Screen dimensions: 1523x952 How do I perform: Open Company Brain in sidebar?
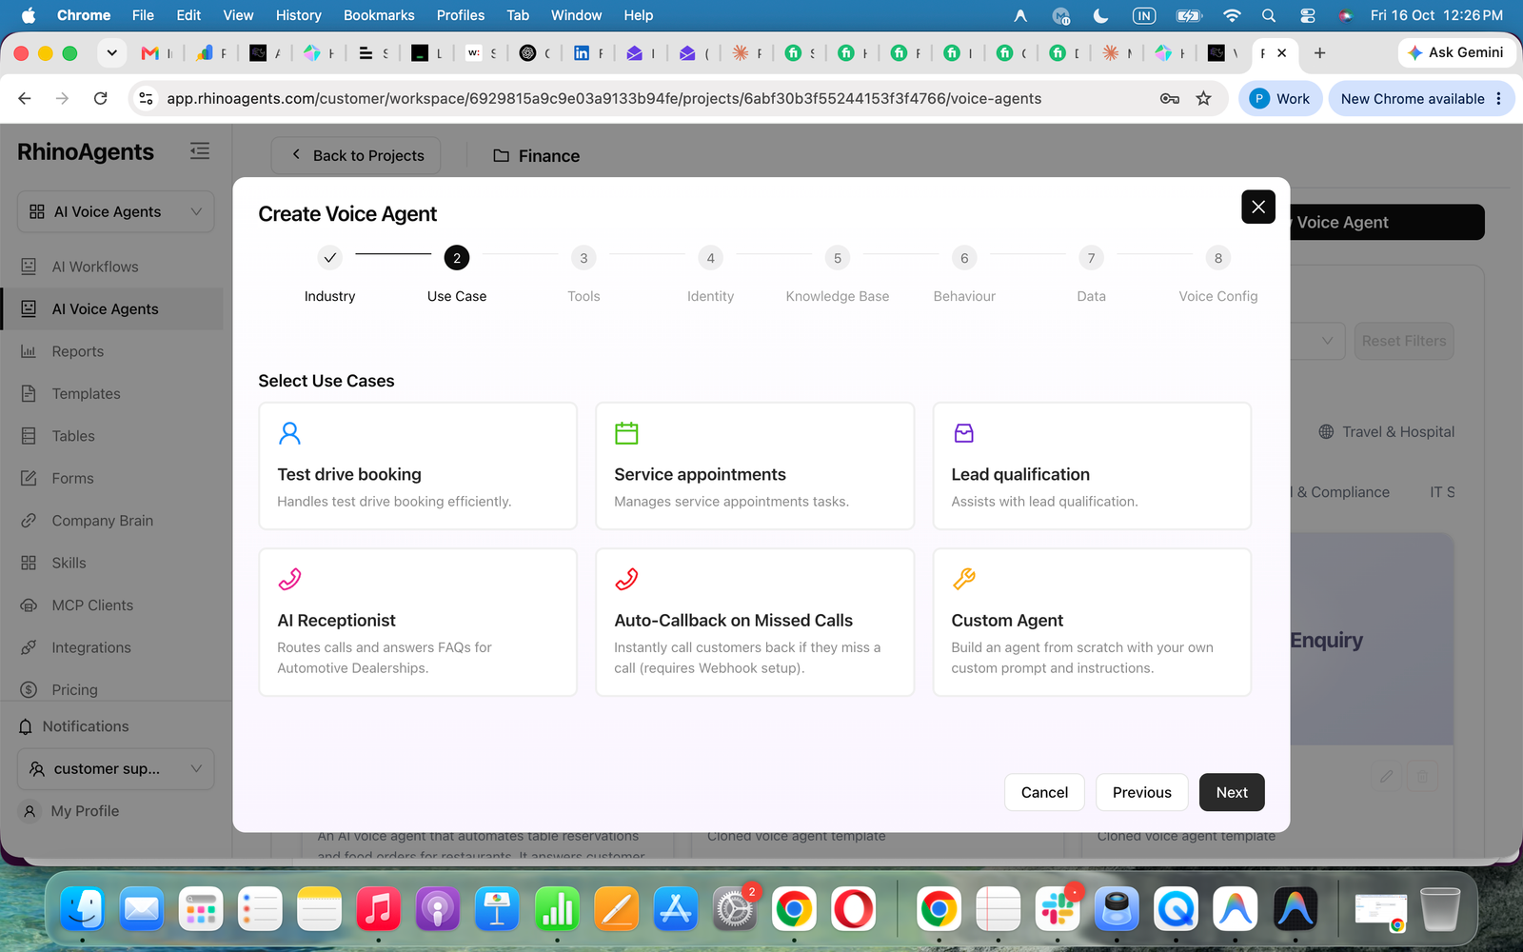tap(102, 521)
